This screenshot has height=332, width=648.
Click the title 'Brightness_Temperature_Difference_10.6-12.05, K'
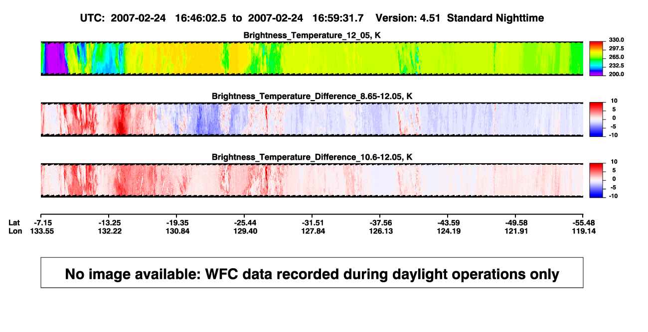click(x=312, y=157)
